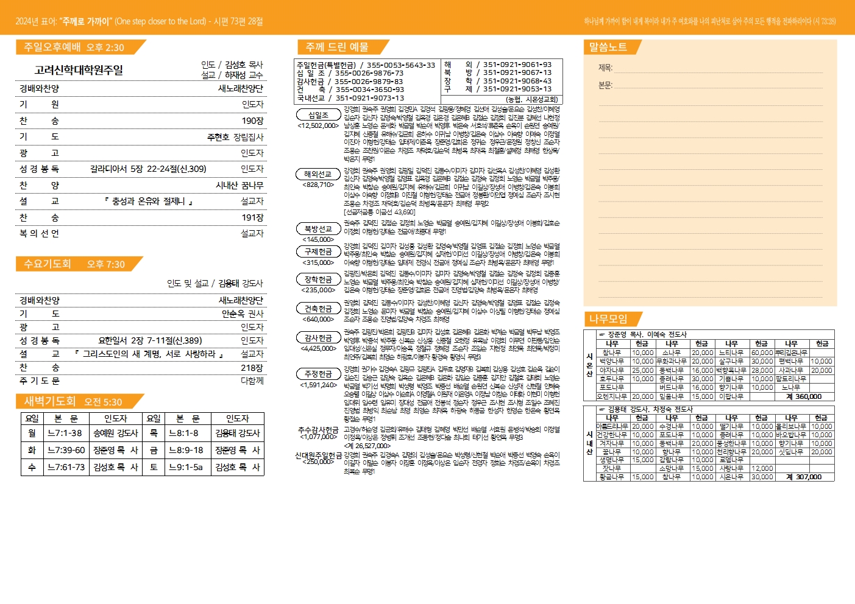Click '인도 및 설교 / 김용태 강도사' line

click(x=215, y=283)
